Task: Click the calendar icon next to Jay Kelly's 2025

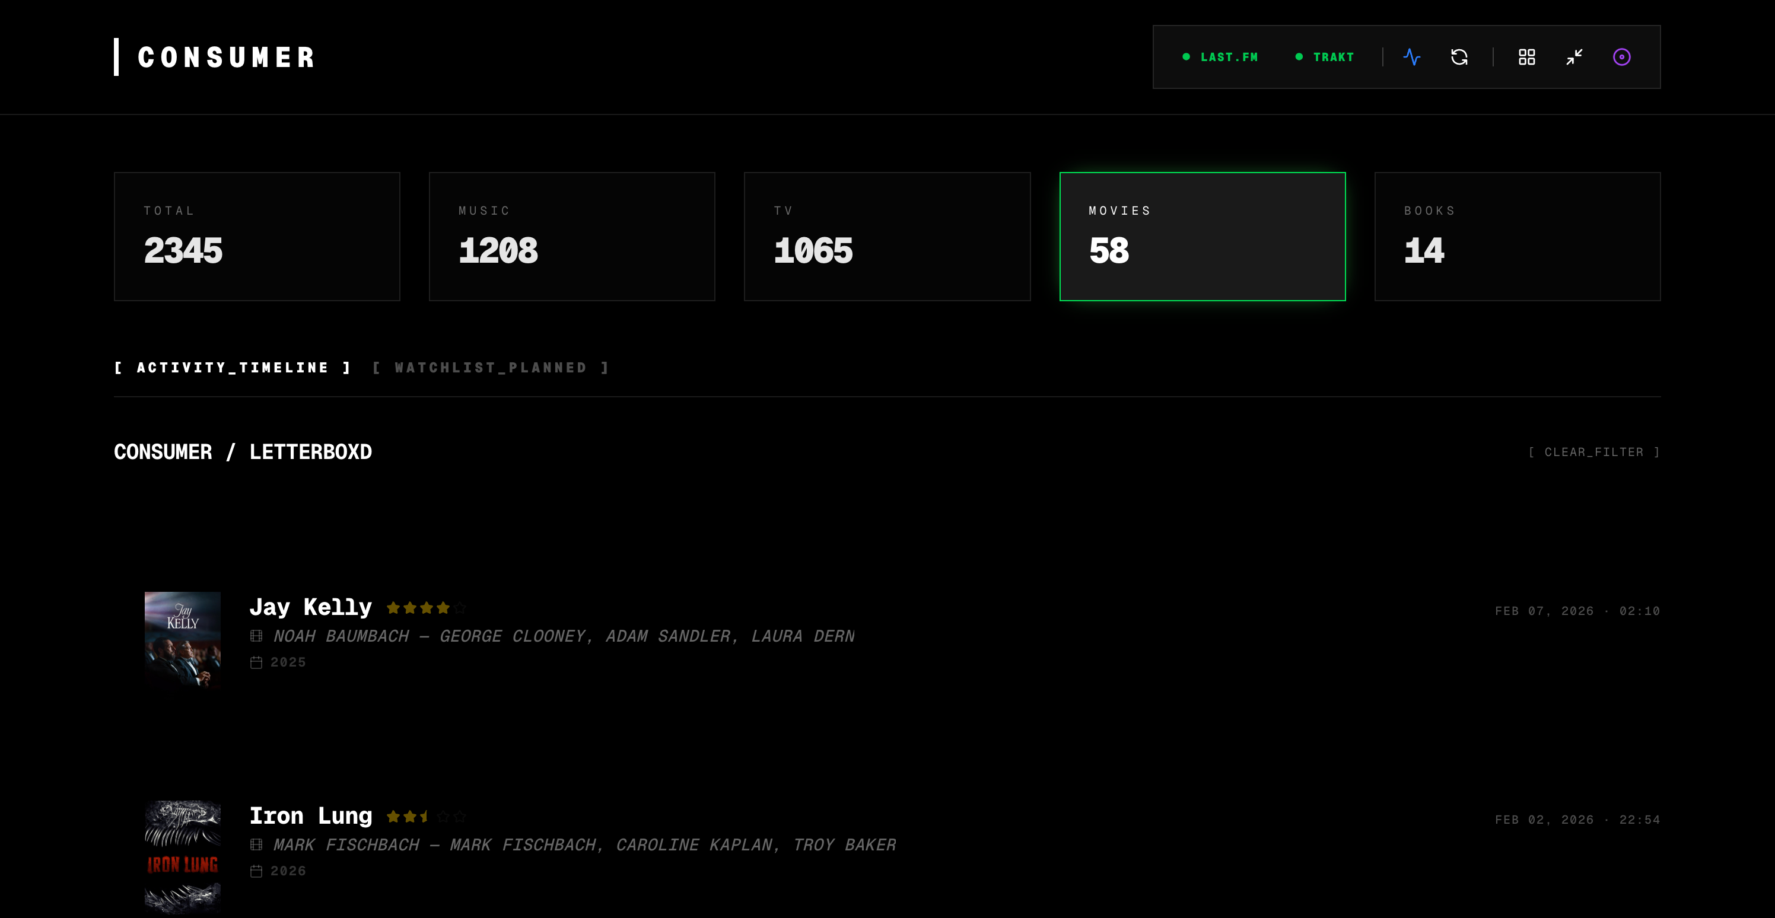Action: 256,662
